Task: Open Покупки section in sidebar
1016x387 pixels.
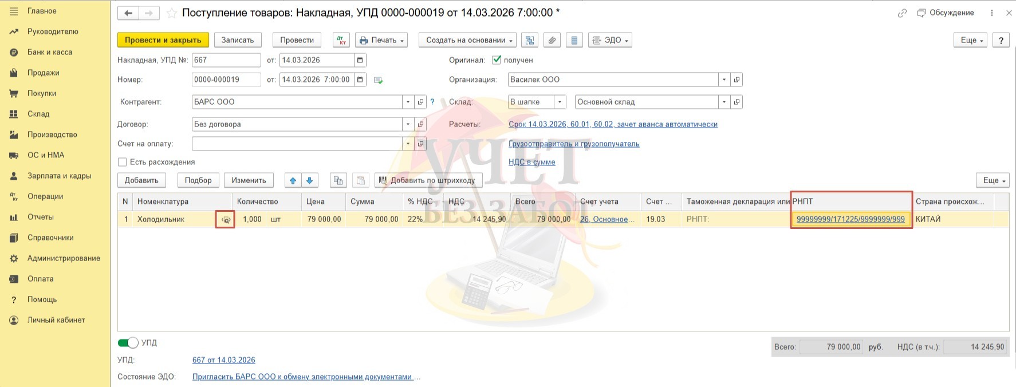Action: [42, 93]
